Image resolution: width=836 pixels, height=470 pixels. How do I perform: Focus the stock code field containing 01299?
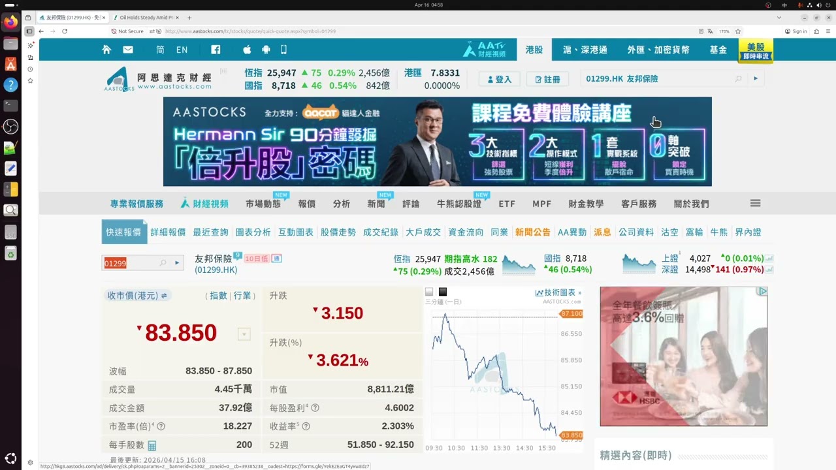pos(130,263)
